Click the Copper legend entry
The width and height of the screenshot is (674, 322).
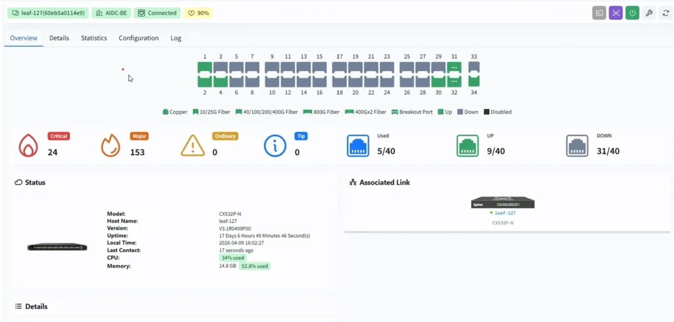coord(175,112)
